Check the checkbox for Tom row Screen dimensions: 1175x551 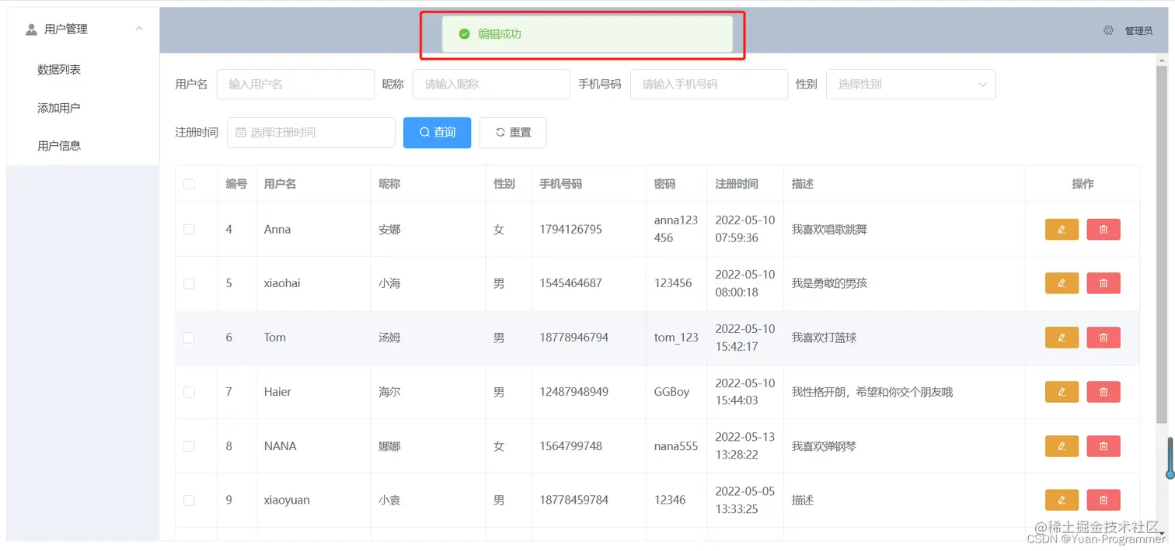(x=189, y=338)
